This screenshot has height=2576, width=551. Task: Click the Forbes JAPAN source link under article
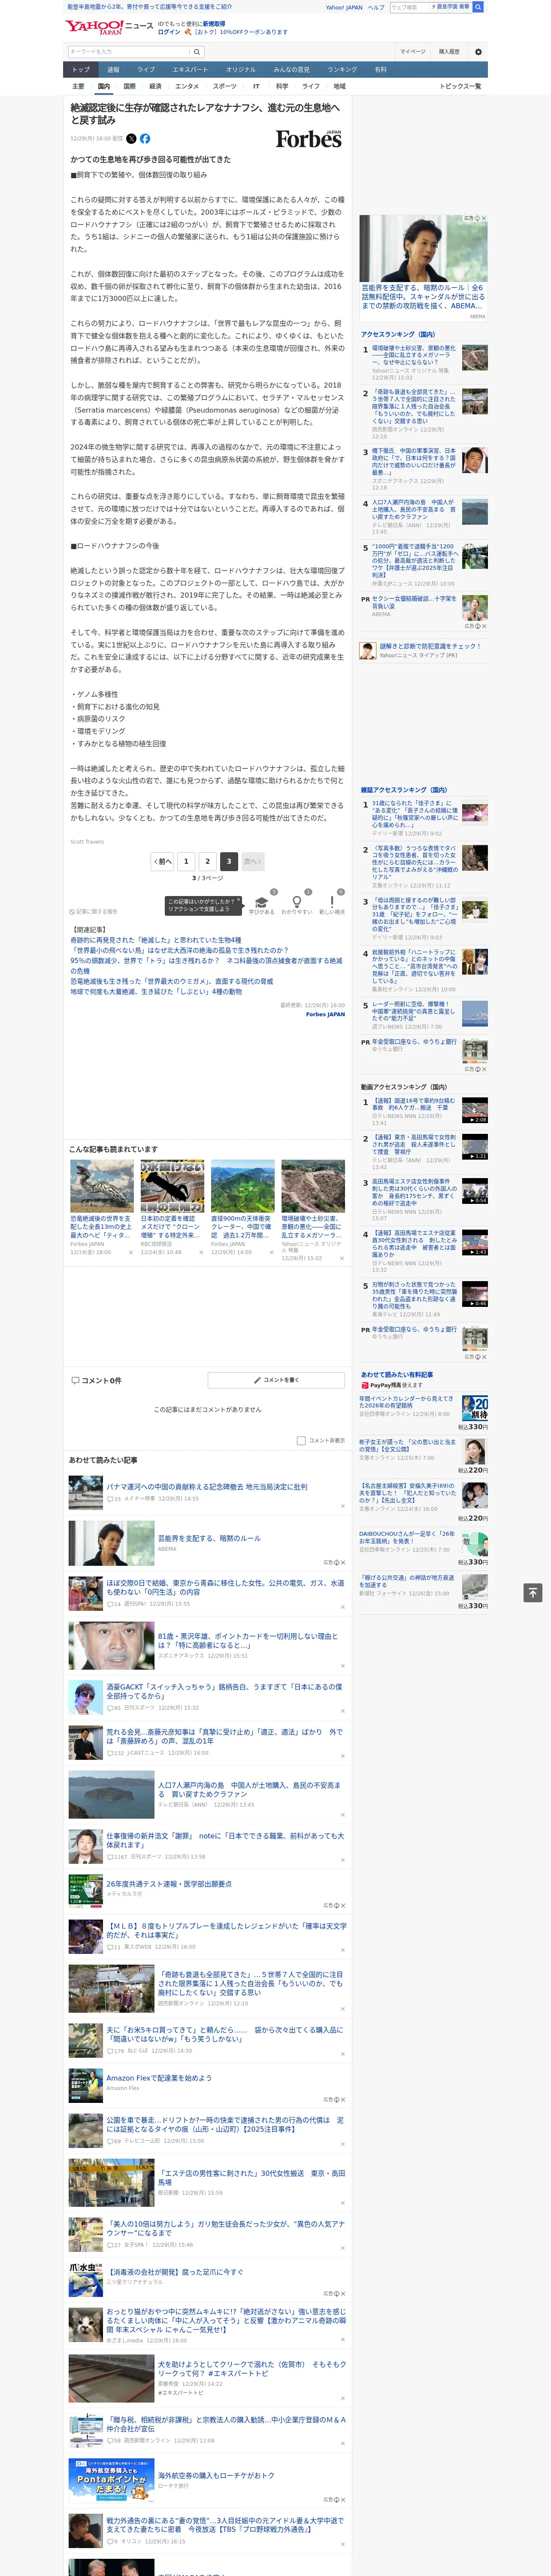[x=325, y=1014]
